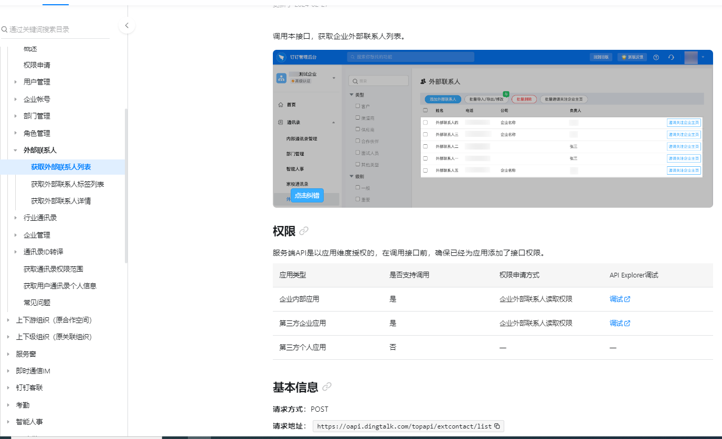This screenshot has width=722, height=439.
Task: Collapse the 外部联系人 node arrow in sidebar
Action: pos(16,150)
